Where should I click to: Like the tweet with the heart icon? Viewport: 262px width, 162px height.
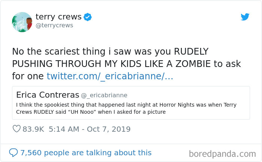16,129
